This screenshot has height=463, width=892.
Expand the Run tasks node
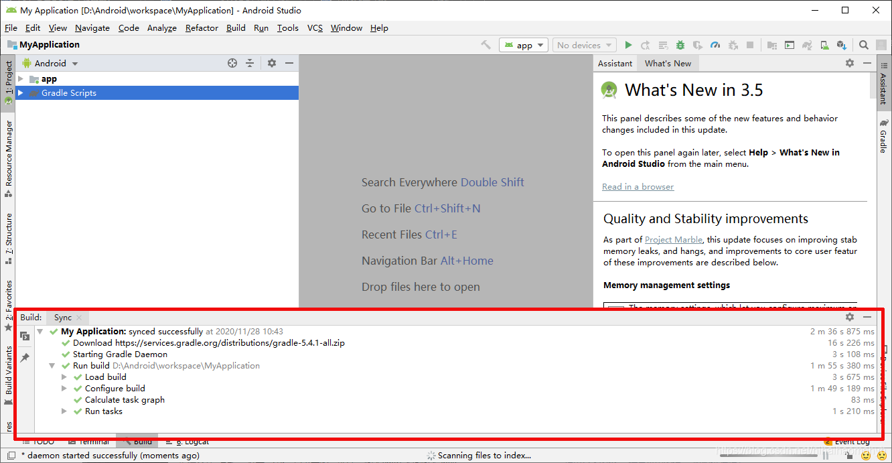click(x=64, y=411)
